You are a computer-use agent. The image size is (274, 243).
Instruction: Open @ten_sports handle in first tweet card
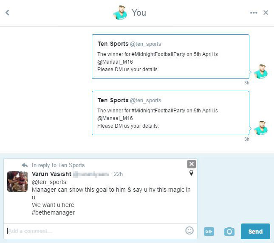(x=145, y=44)
